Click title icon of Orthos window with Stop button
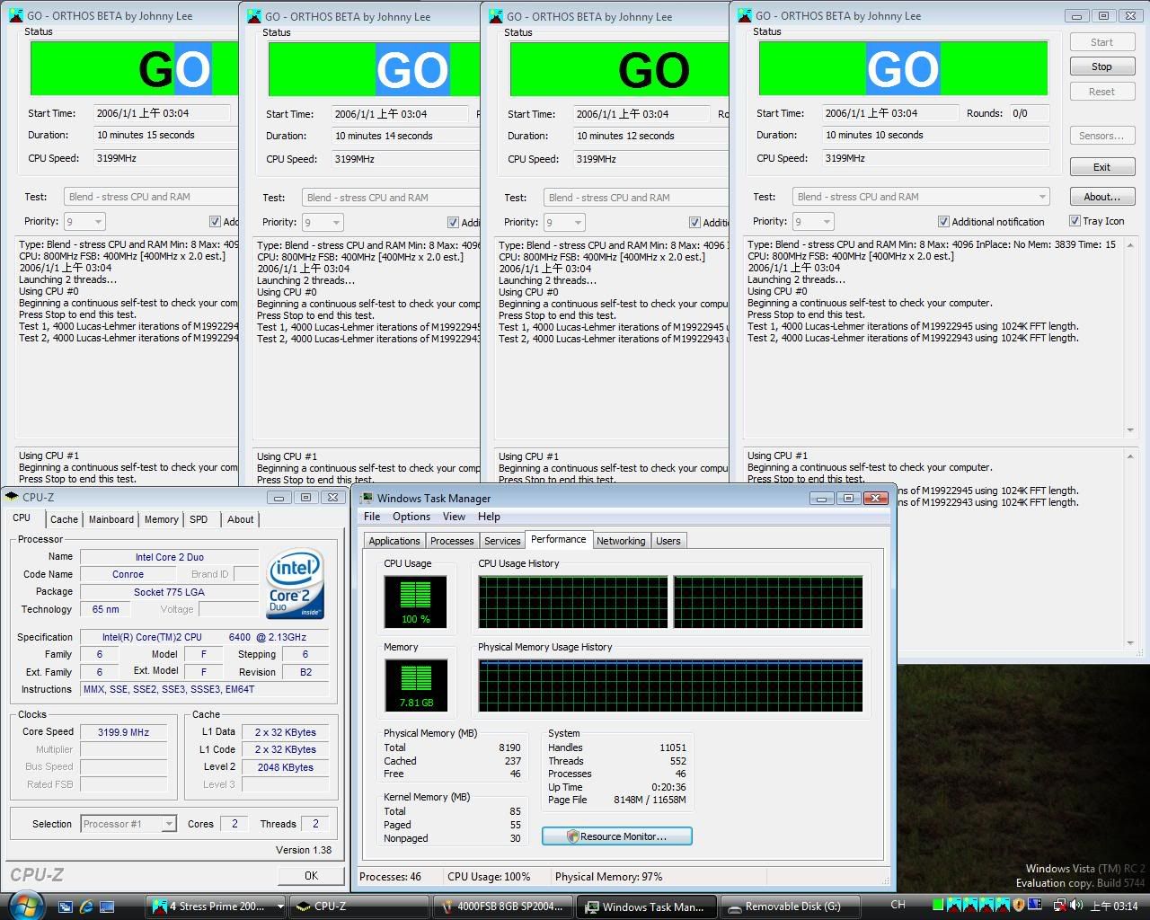This screenshot has width=1150, height=920. click(x=744, y=15)
